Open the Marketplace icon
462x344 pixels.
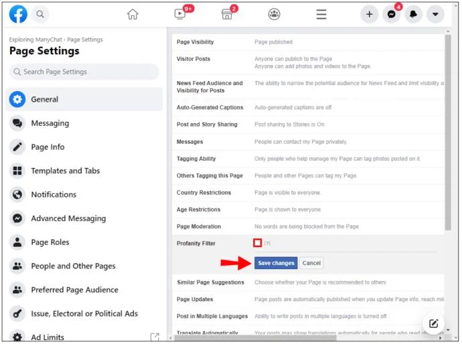227,14
